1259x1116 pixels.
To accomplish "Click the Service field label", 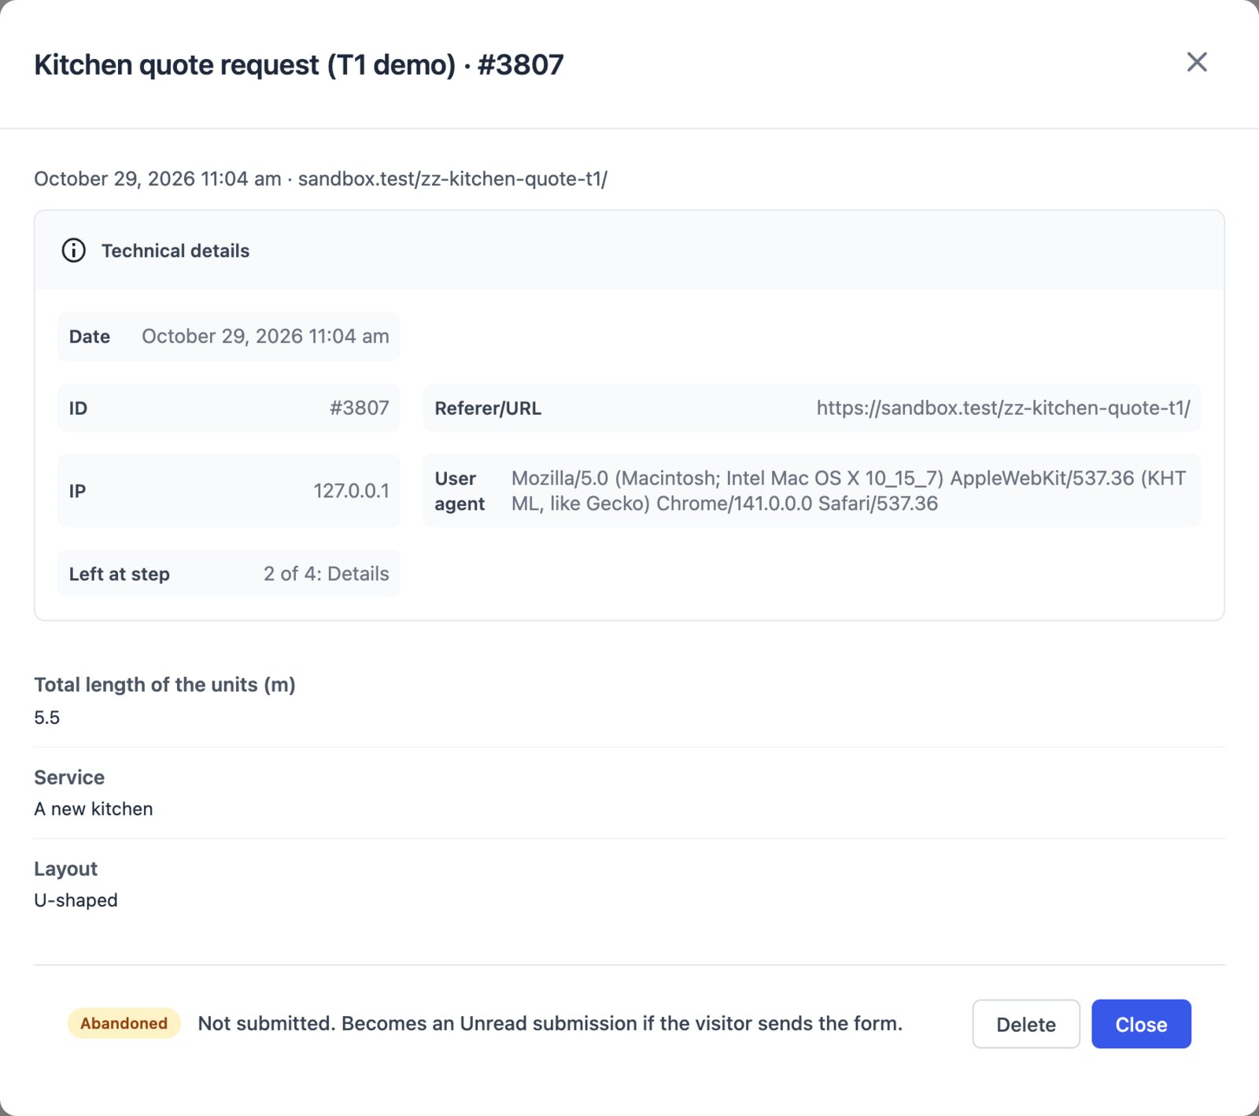I will [69, 778].
